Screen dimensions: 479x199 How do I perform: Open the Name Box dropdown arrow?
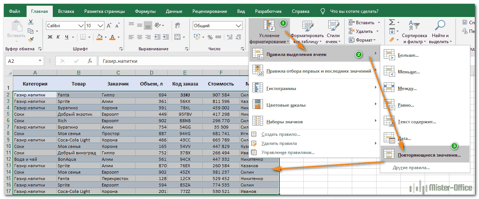point(40,61)
